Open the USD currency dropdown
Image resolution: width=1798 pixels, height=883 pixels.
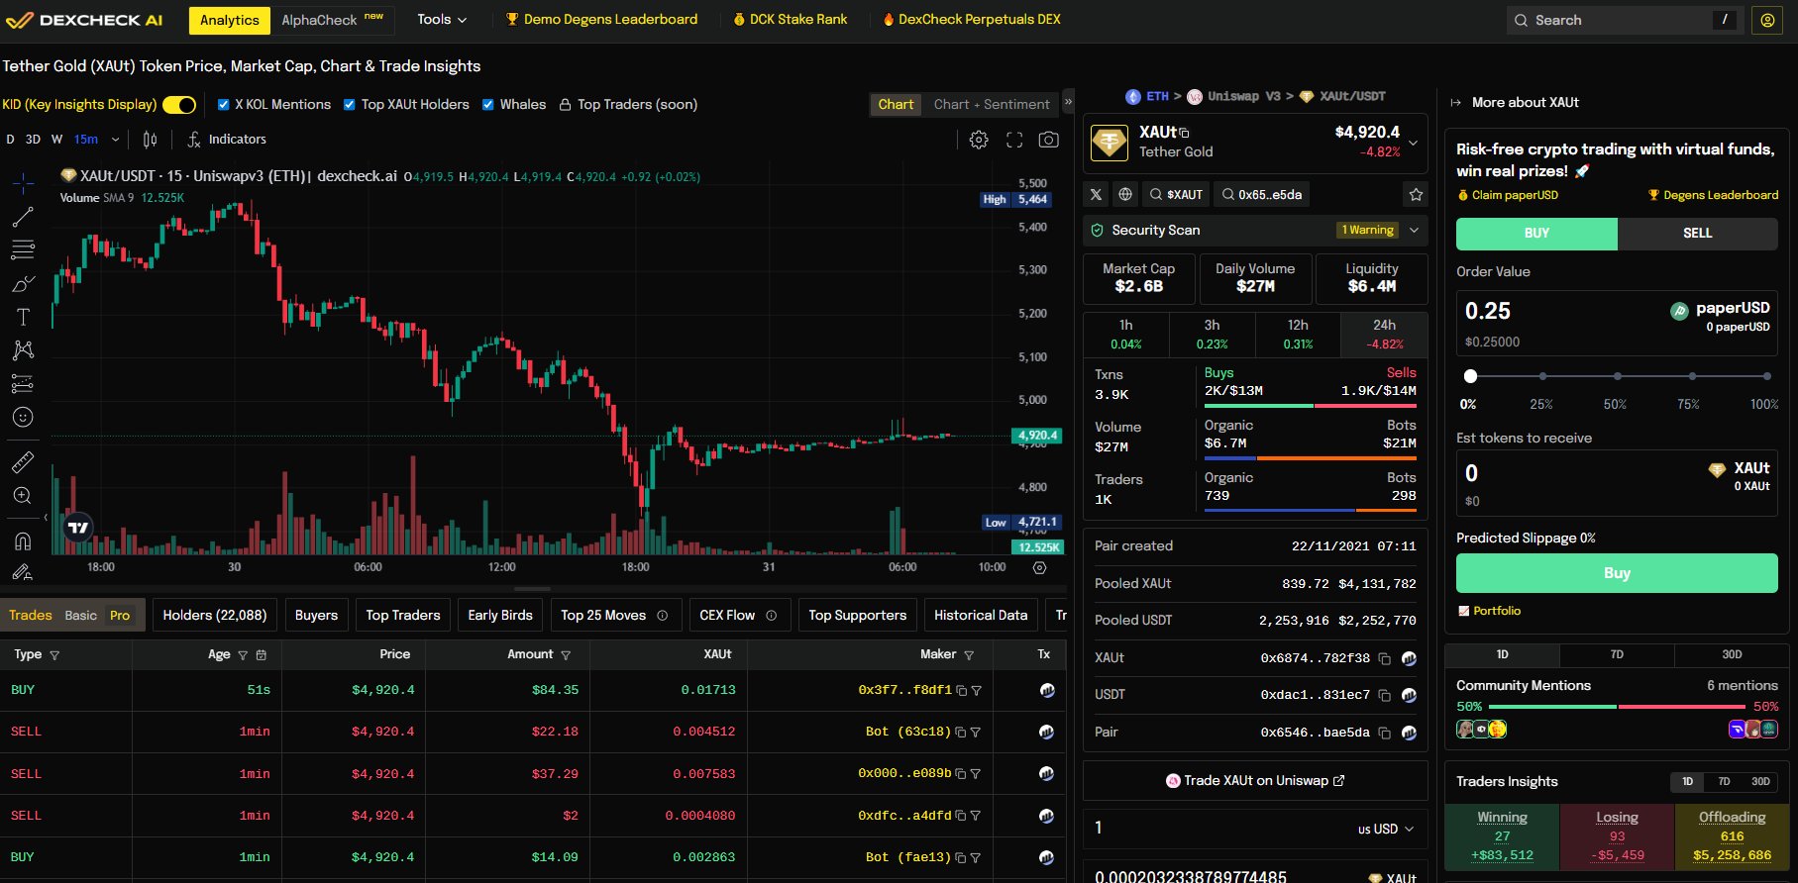click(x=1385, y=829)
